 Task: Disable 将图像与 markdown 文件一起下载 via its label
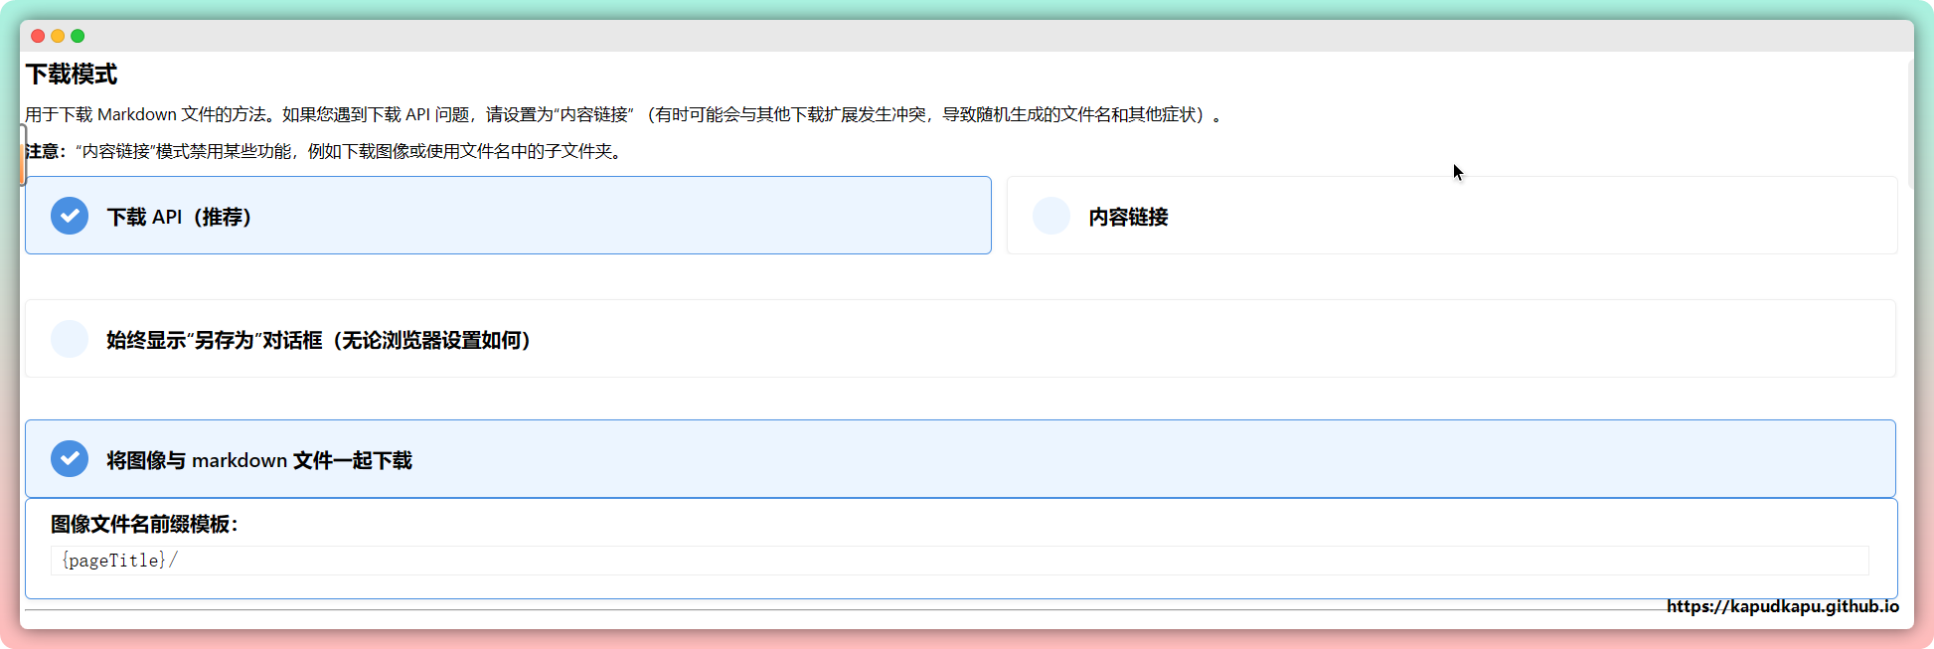[x=258, y=460]
